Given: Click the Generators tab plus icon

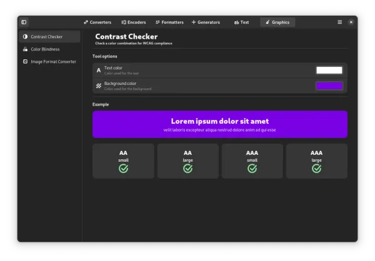Looking at the screenshot, I should (x=194, y=22).
